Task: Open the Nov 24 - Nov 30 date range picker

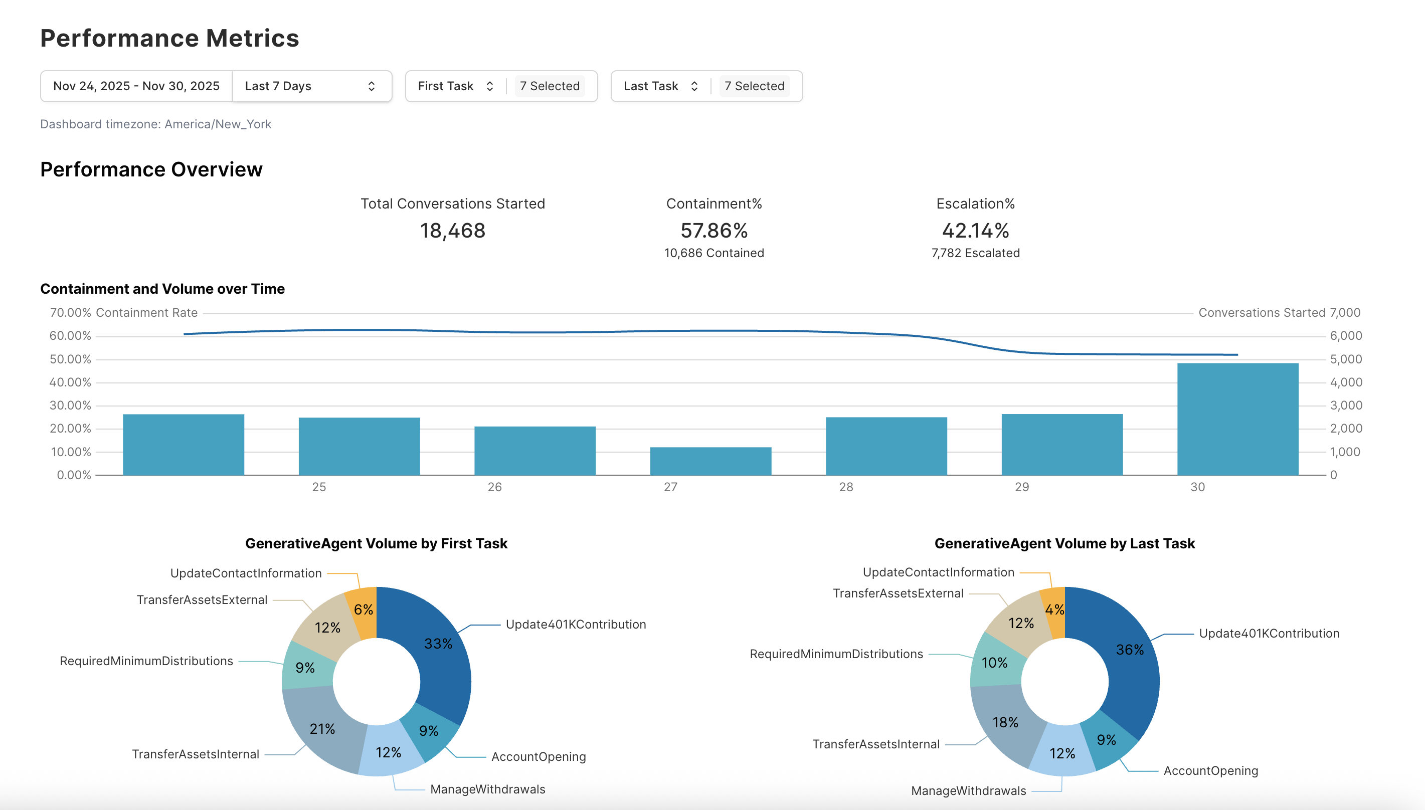Action: [x=136, y=86]
